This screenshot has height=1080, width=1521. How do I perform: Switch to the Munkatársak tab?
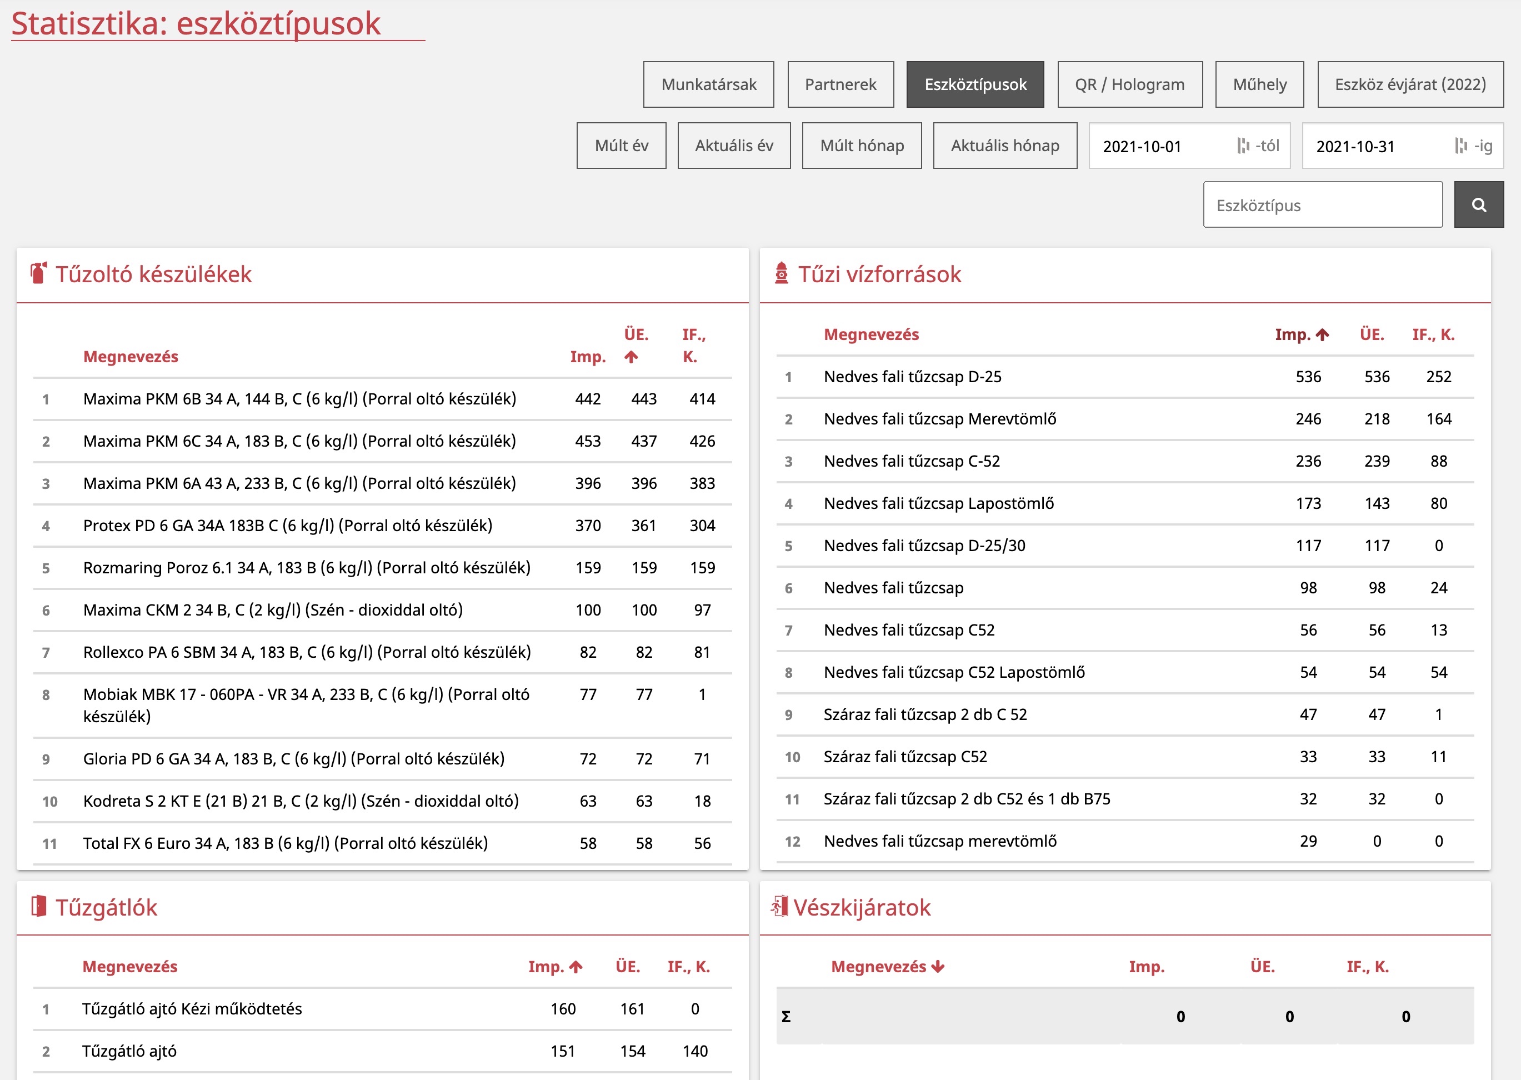[709, 84]
